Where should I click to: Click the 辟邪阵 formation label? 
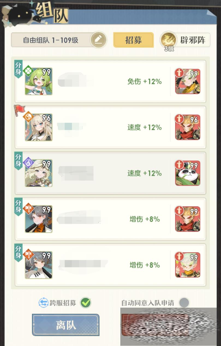[193, 40]
